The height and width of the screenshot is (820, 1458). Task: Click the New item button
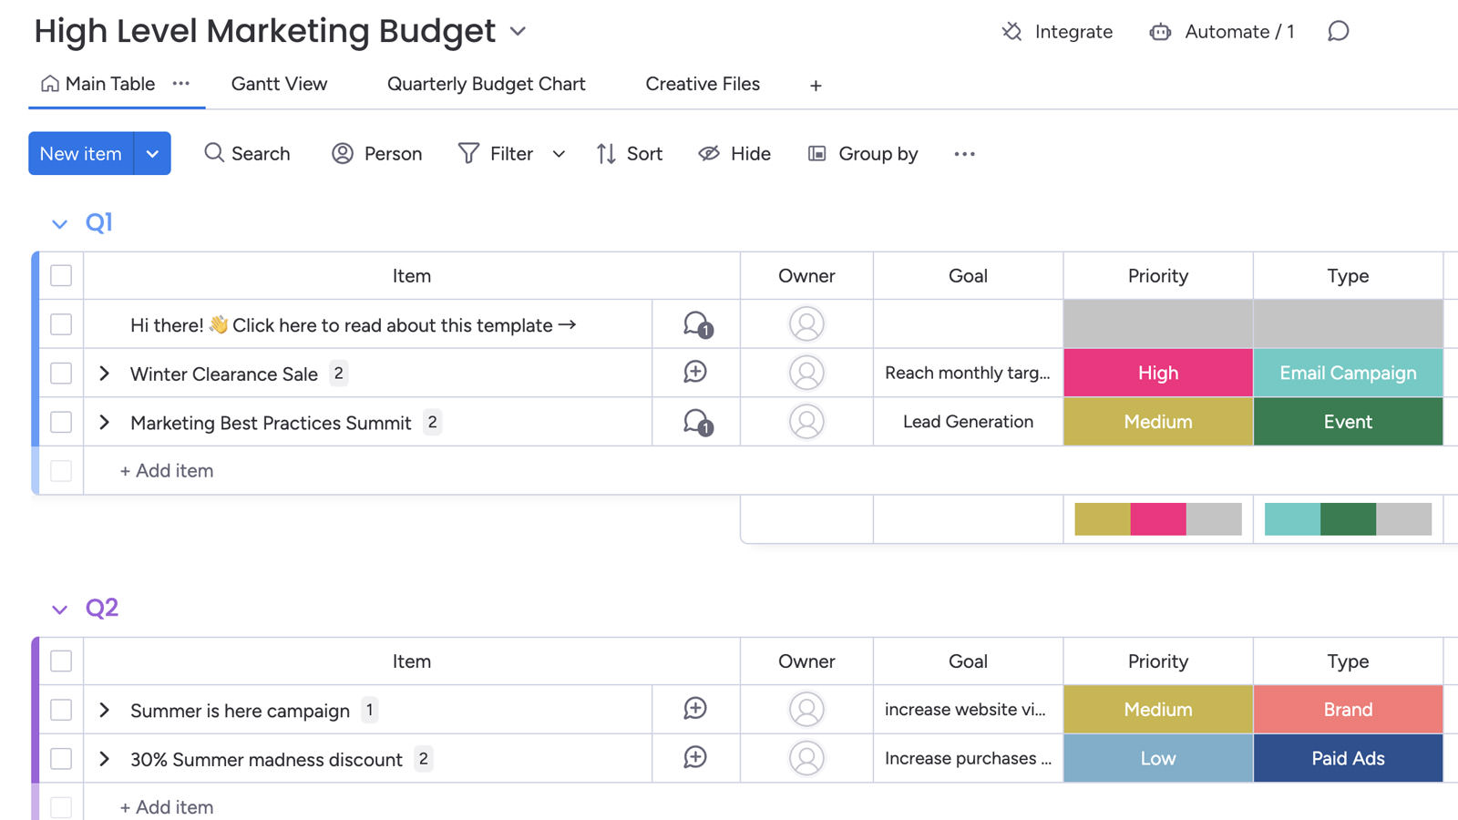tap(81, 153)
